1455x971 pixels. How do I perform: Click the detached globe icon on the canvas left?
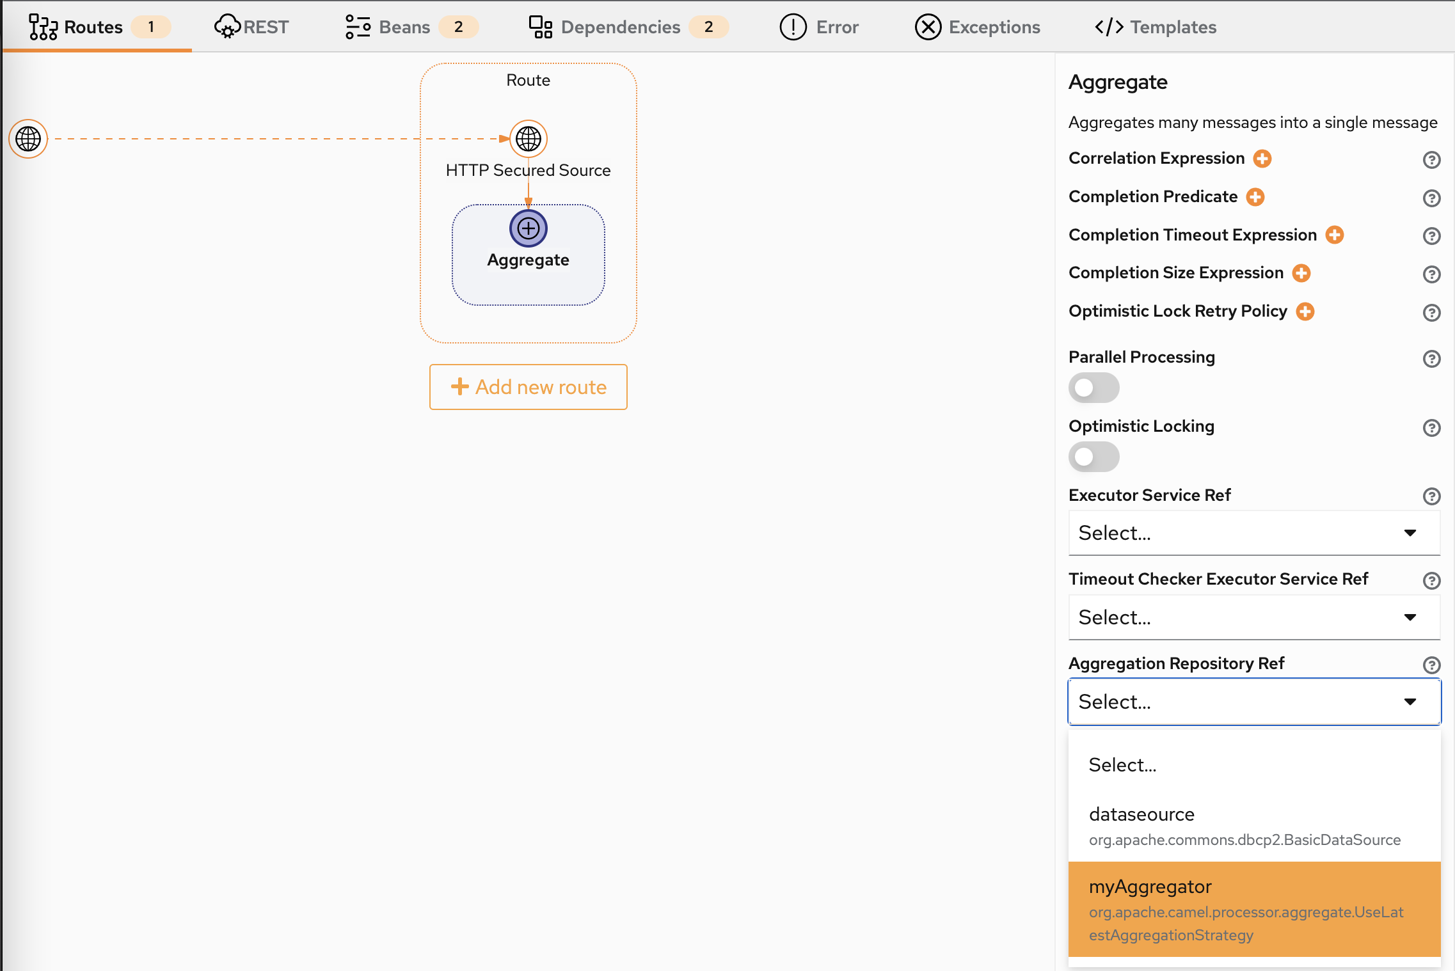(28, 138)
